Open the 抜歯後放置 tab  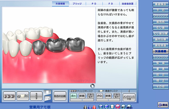coord(128,4)
